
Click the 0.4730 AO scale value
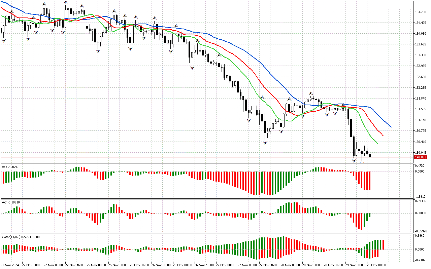(x=420, y=166)
